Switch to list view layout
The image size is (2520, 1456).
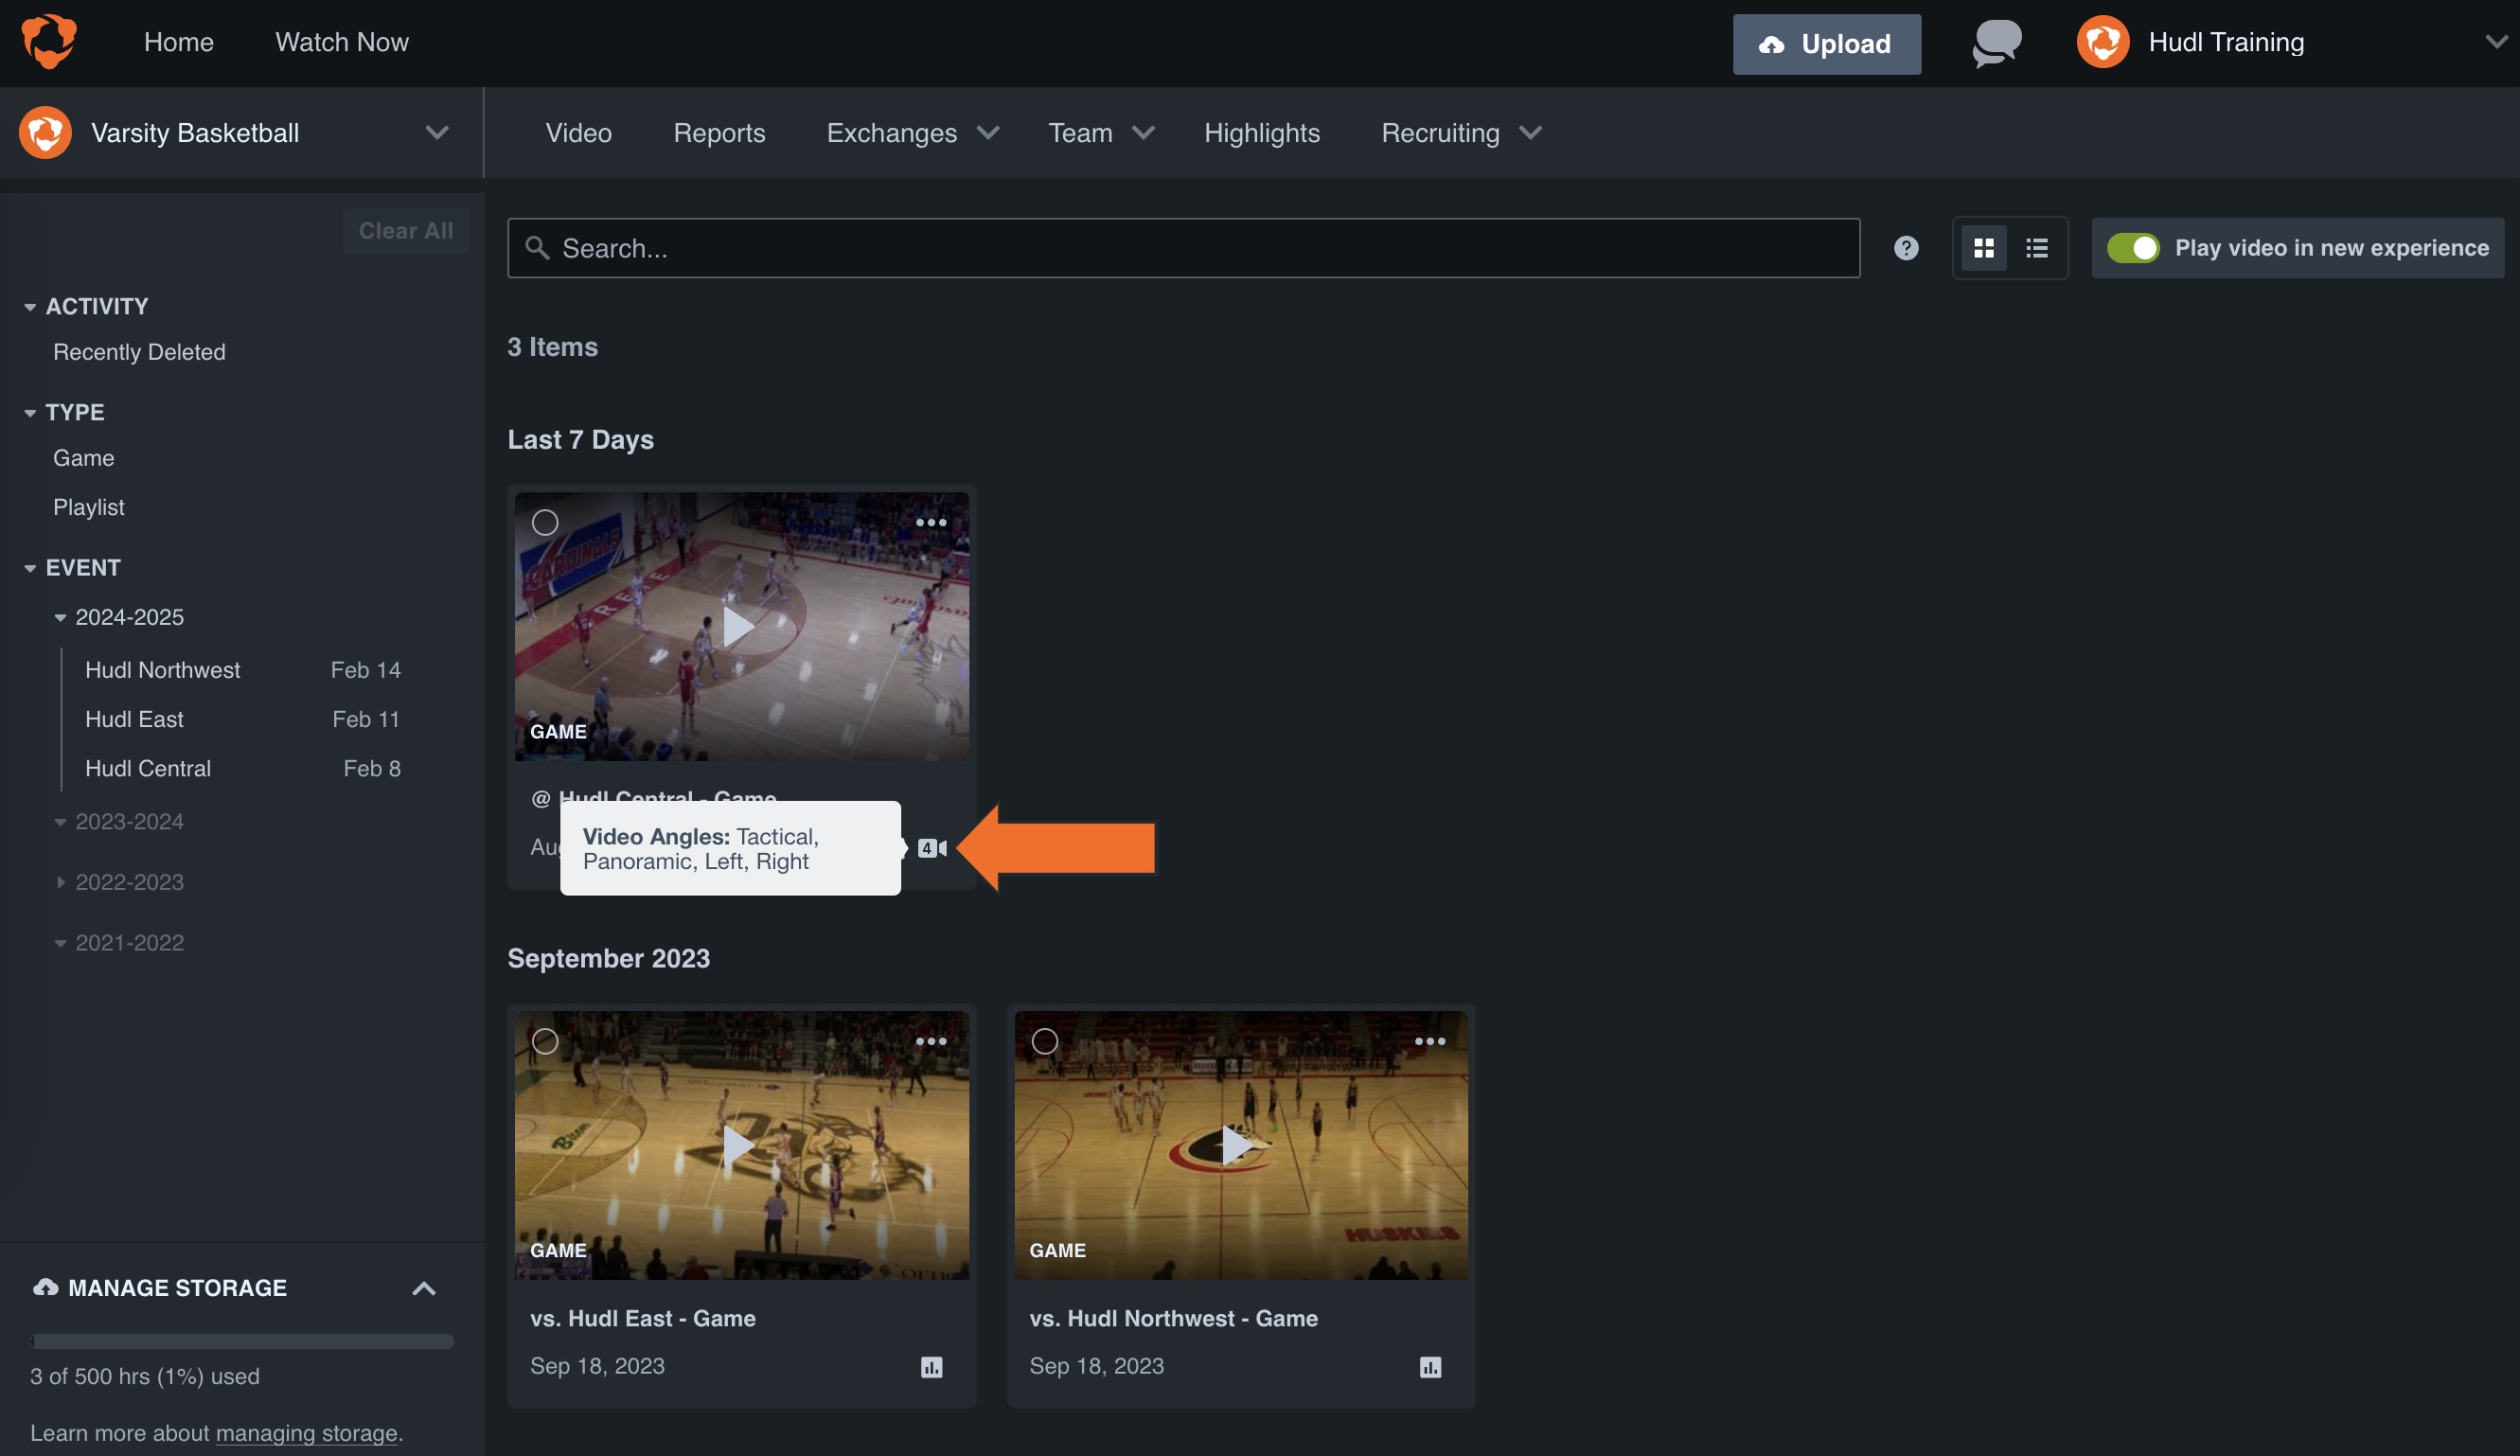[x=2036, y=247]
